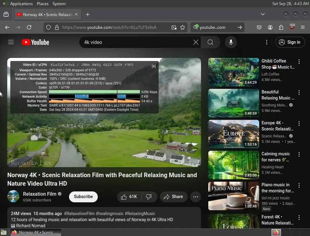Click the YouTube search magnifier button

(210, 42)
